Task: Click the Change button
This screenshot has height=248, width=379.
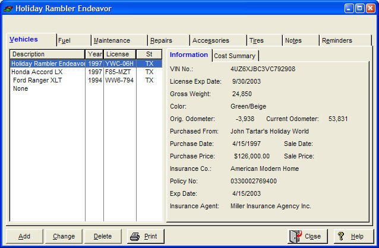Action: [x=64, y=236]
